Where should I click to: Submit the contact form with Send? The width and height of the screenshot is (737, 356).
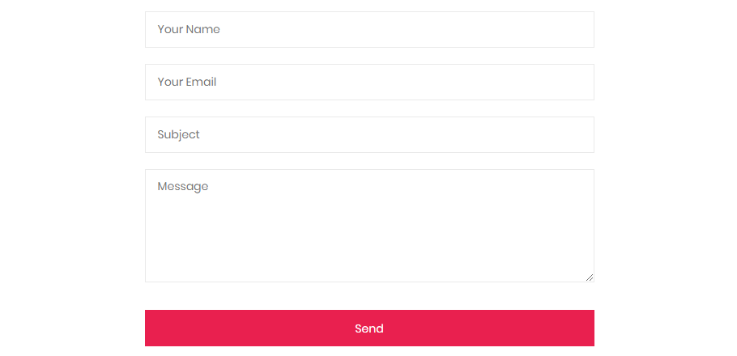point(369,328)
